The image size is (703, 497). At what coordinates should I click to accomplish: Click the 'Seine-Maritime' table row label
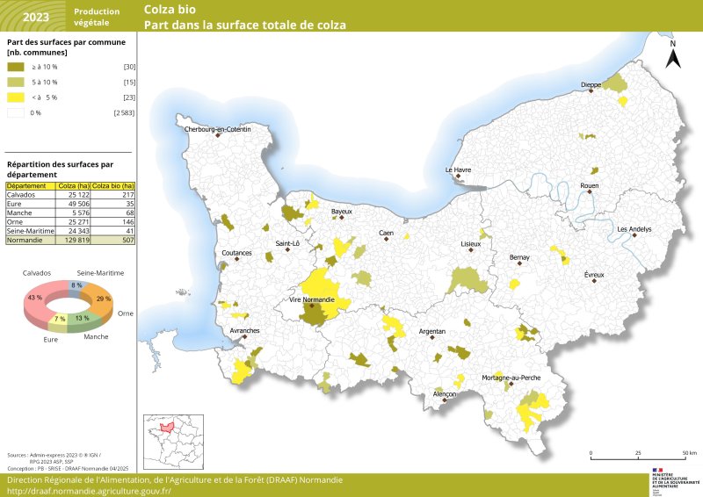pos(31,231)
